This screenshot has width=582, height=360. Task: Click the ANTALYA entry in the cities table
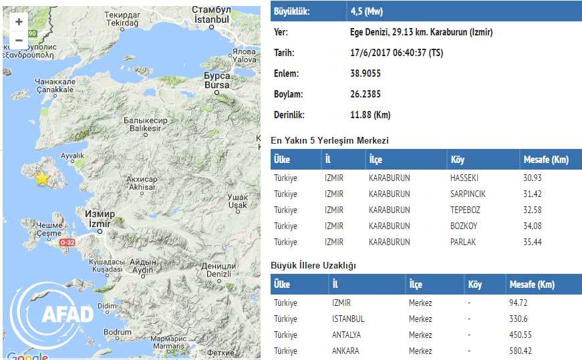(347, 335)
